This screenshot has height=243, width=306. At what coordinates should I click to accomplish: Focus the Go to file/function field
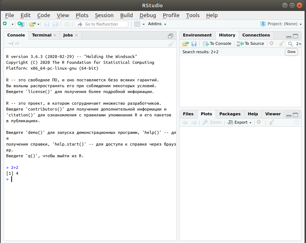coord(102,24)
